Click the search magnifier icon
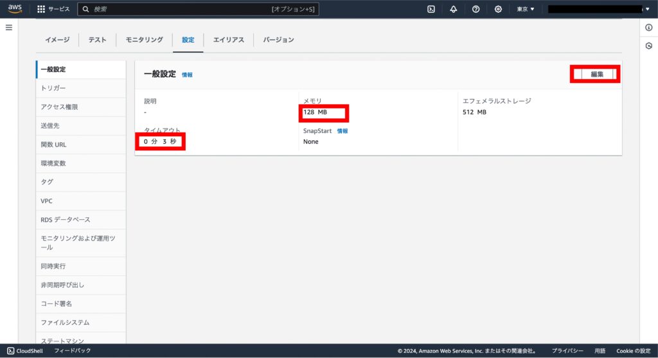Viewport: 658px width, 358px height. (x=85, y=9)
